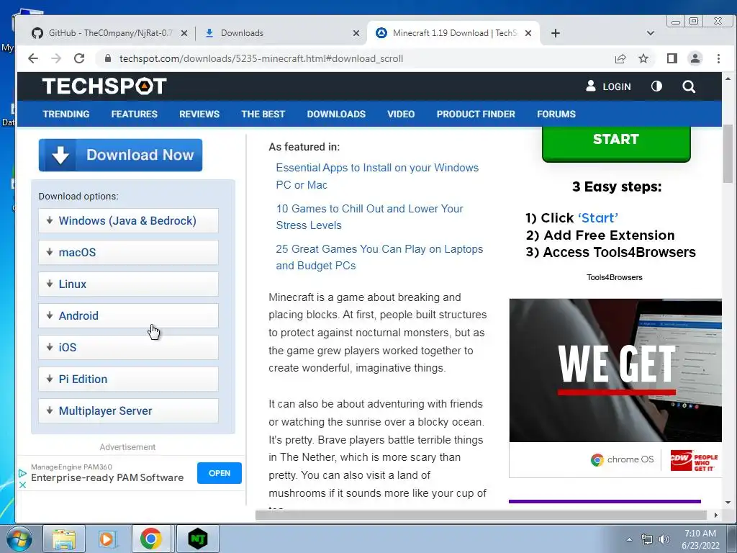Choose the iOS download option
Viewport: 737px width, 553px height.
128,347
